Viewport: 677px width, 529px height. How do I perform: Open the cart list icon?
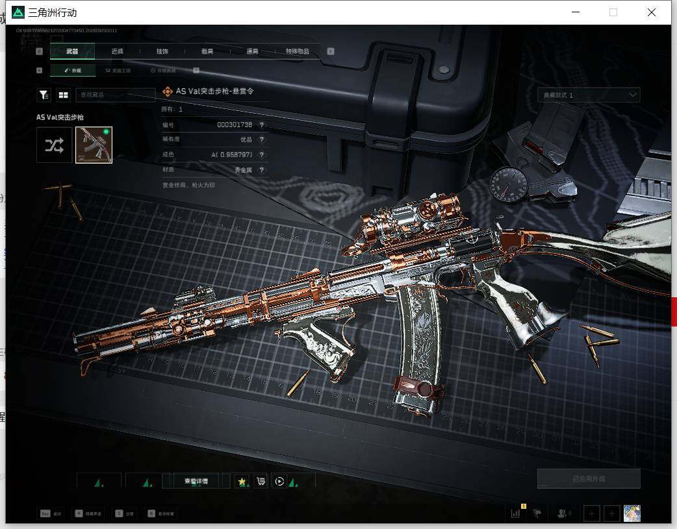[261, 481]
